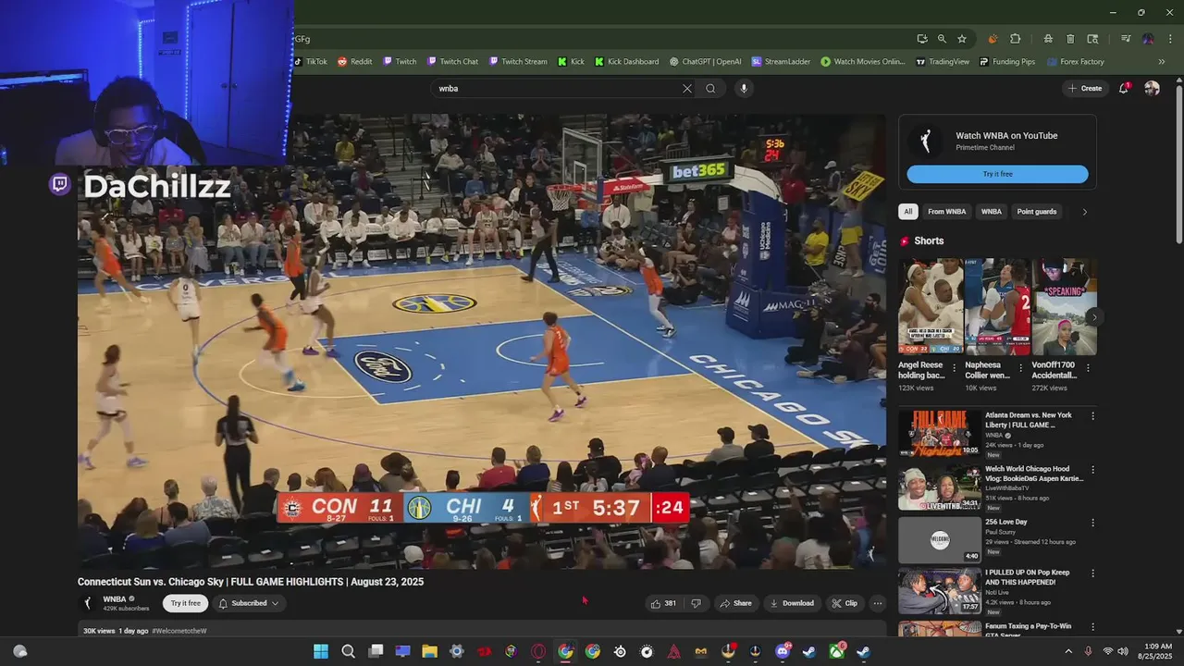Show hidden system tray icons

1067,651
